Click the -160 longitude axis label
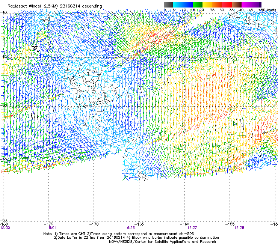The height and width of the screenshot is (244, 278). (x=184, y=224)
